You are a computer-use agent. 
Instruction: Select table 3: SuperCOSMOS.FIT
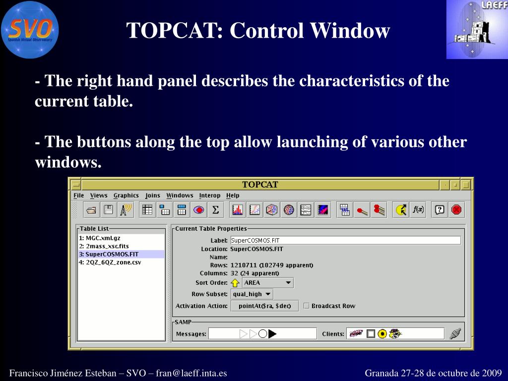[x=121, y=254]
